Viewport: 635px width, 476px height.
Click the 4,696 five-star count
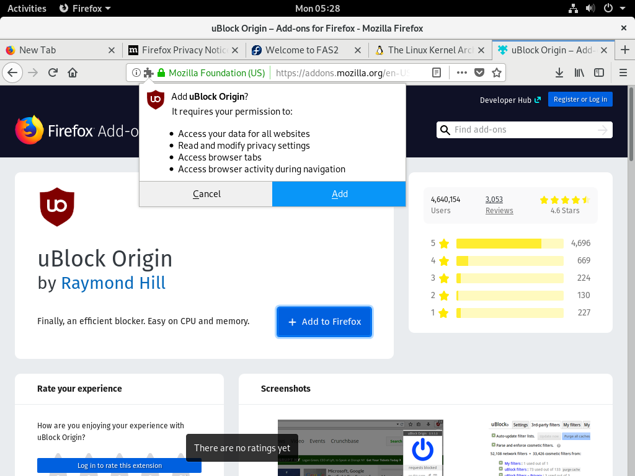(x=580, y=243)
